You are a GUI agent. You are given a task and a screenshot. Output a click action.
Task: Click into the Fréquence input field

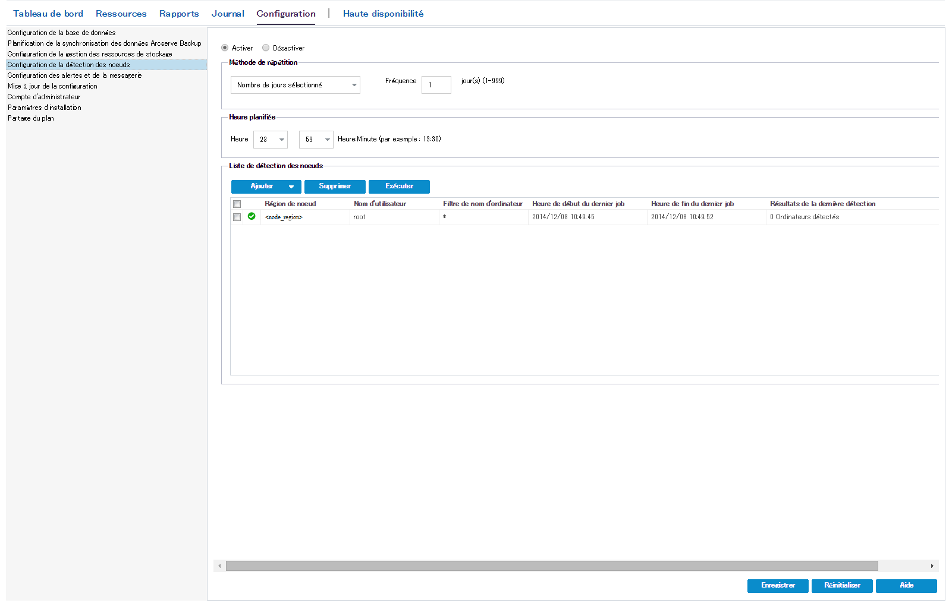pos(436,85)
